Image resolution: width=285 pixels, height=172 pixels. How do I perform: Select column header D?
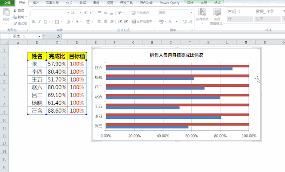(x=77, y=43)
